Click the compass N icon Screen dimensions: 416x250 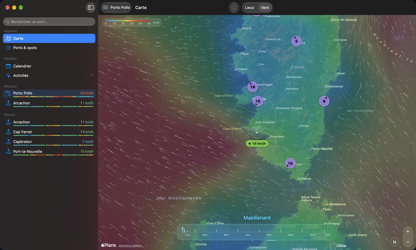coord(394,242)
